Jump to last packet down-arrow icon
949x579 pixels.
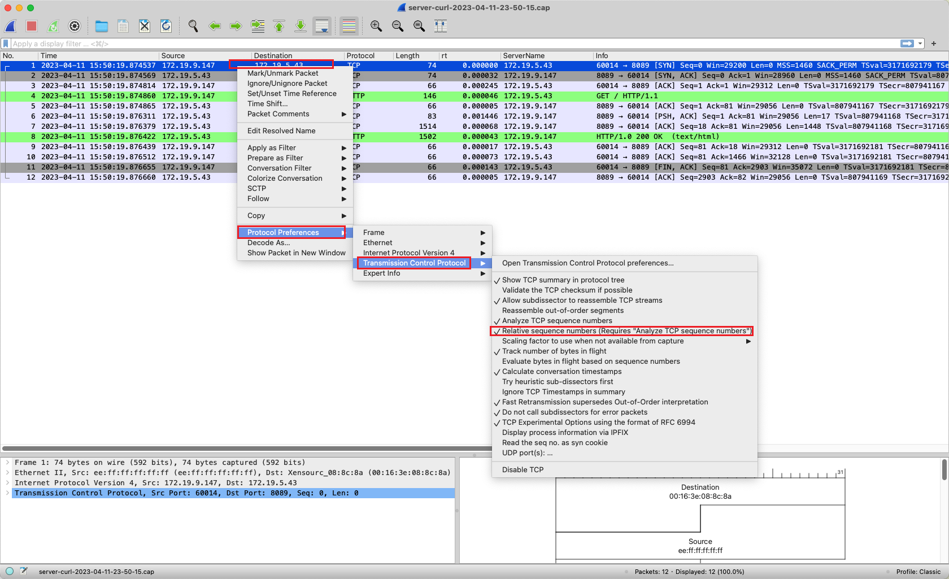click(301, 26)
